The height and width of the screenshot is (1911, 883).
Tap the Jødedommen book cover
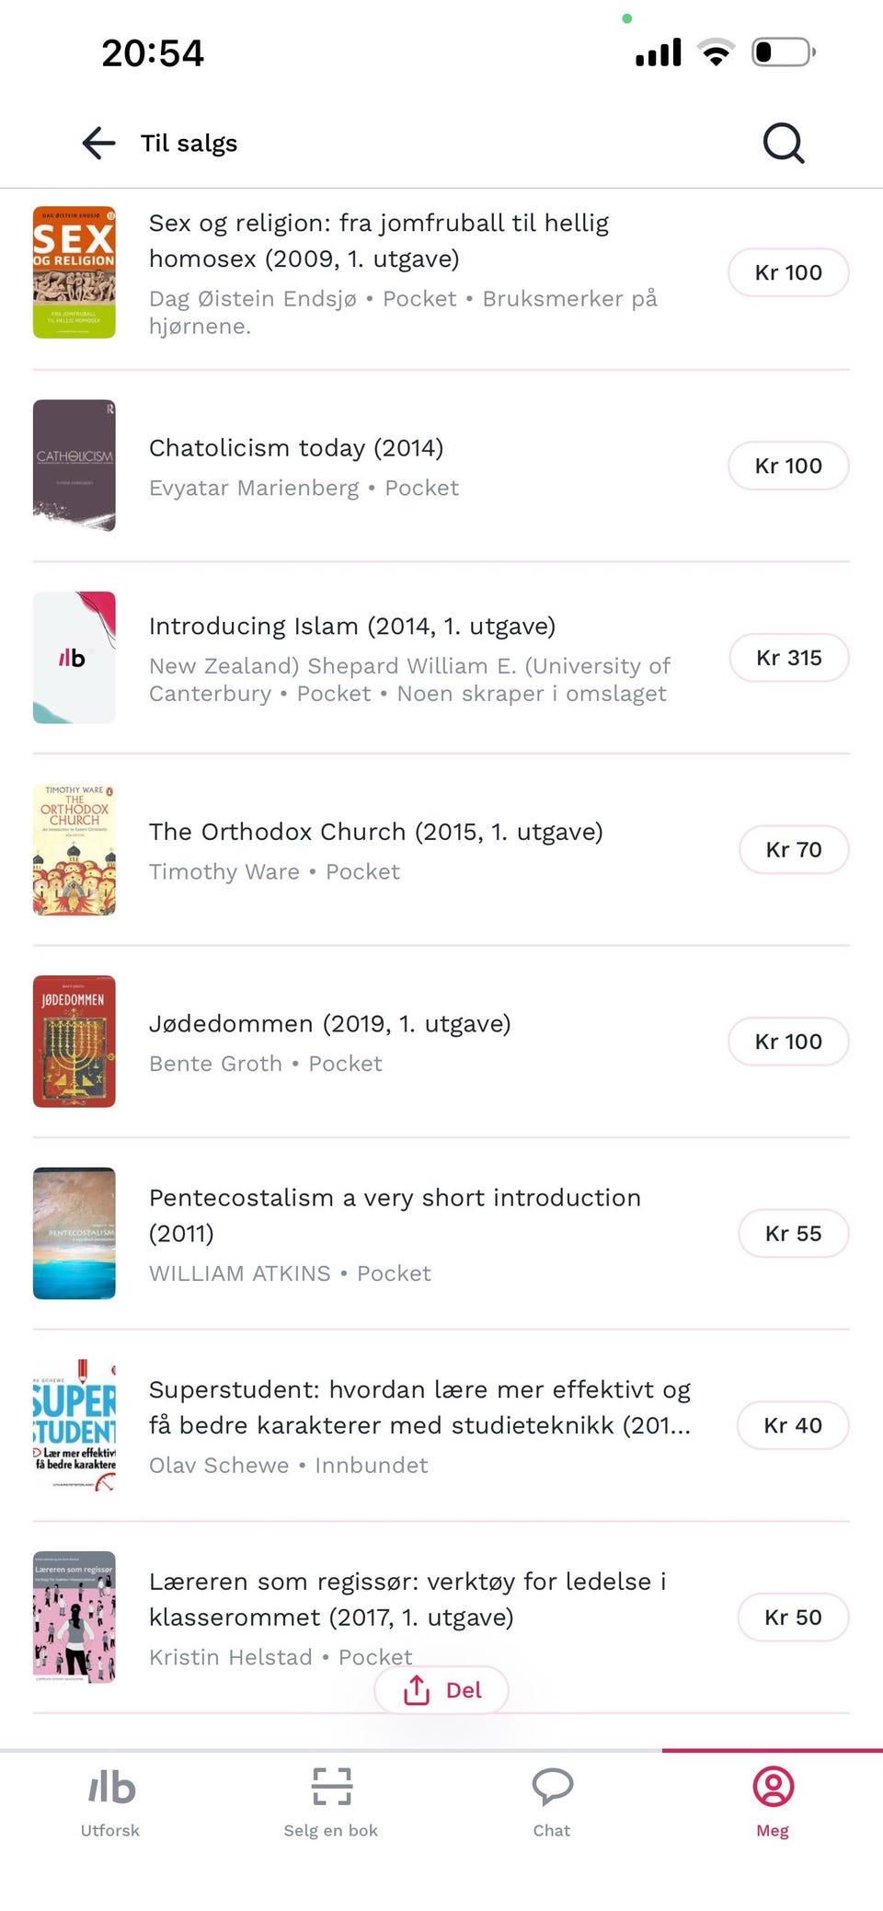tap(75, 1042)
